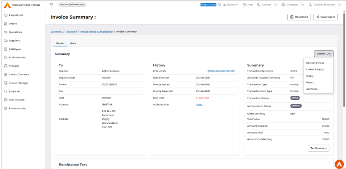Go to Summary breadcrumb link
This screenshot has width=346, height=169.
coord(56,32)
